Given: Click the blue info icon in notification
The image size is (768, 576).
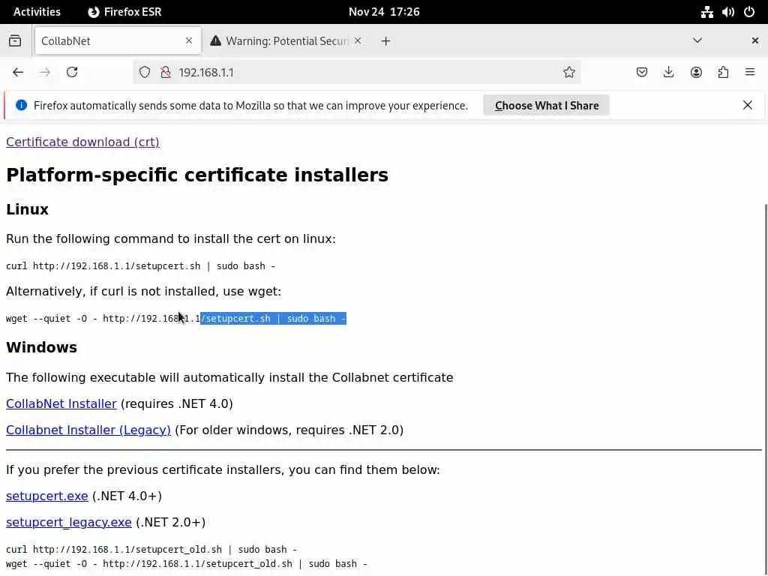Looking at the screenshot, I should 22,105.
